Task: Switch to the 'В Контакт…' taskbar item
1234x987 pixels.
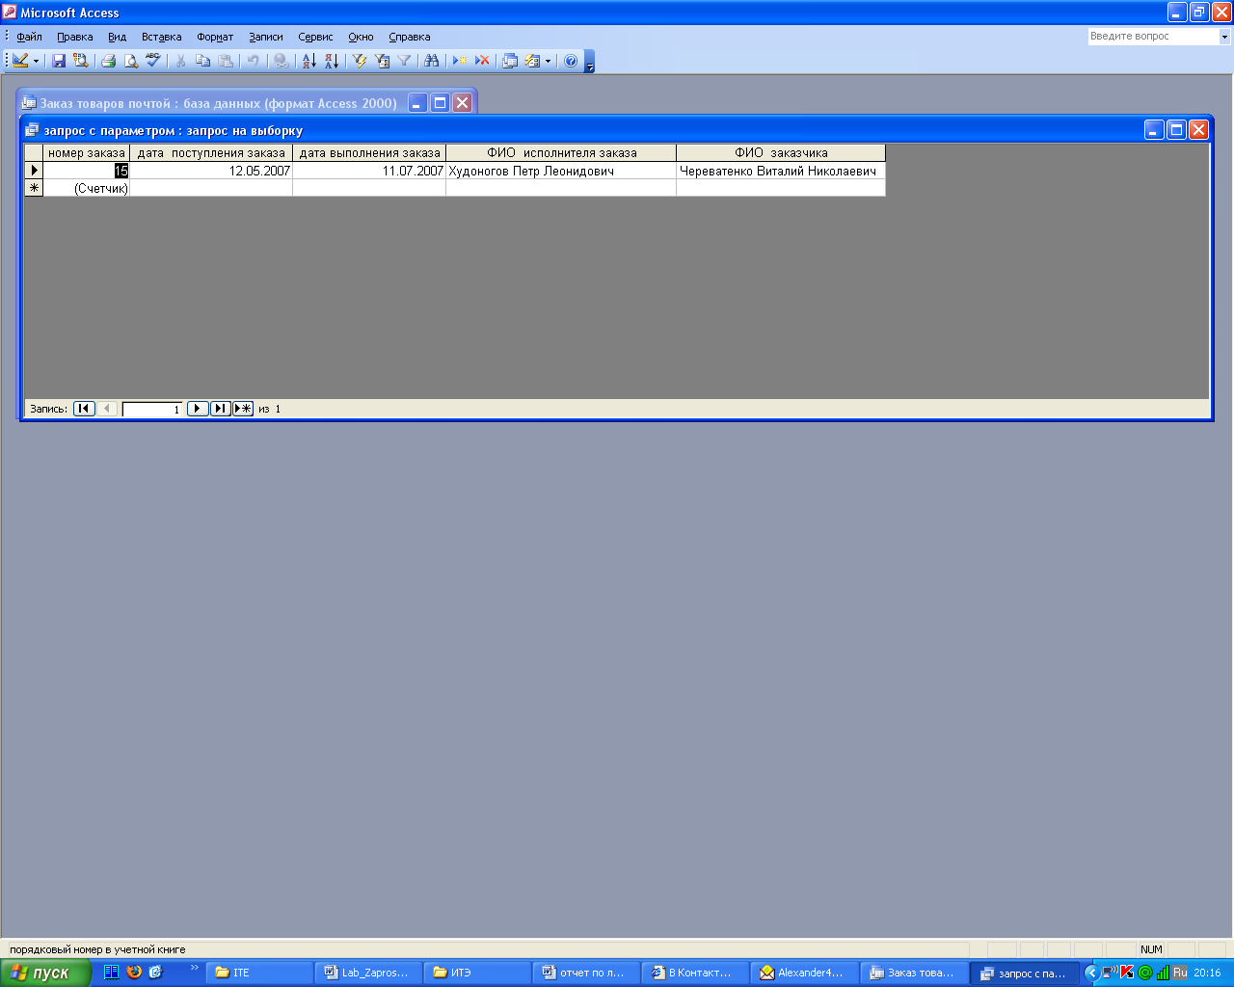Action: coord(694,973)
